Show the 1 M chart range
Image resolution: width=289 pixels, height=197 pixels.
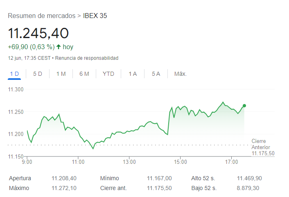(x=61, y=74)
